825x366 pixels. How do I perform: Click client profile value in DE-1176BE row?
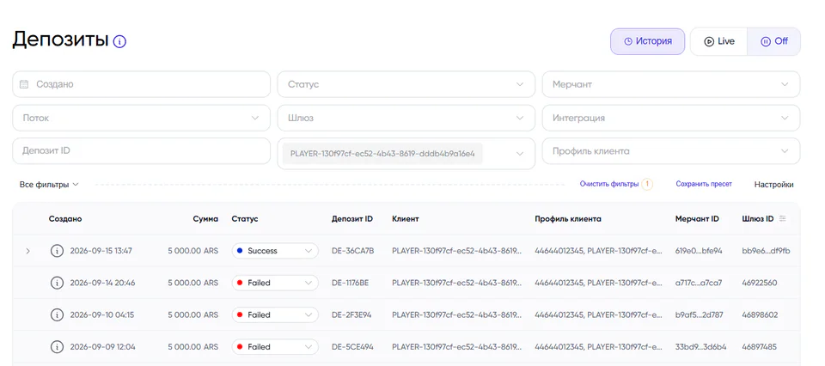[x=598, y=283]
